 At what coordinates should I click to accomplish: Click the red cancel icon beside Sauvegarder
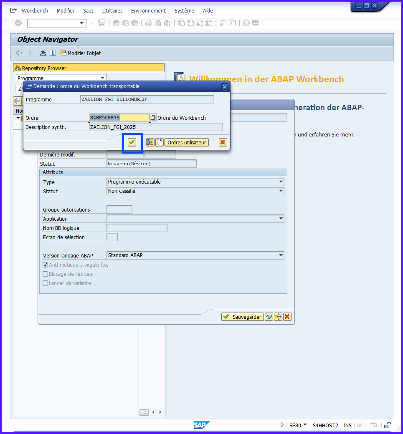[287, 317]
